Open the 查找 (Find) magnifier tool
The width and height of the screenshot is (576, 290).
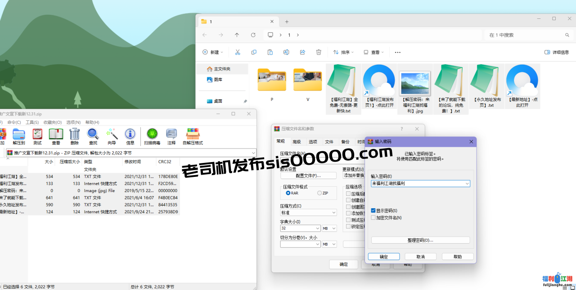click(93, 135)
